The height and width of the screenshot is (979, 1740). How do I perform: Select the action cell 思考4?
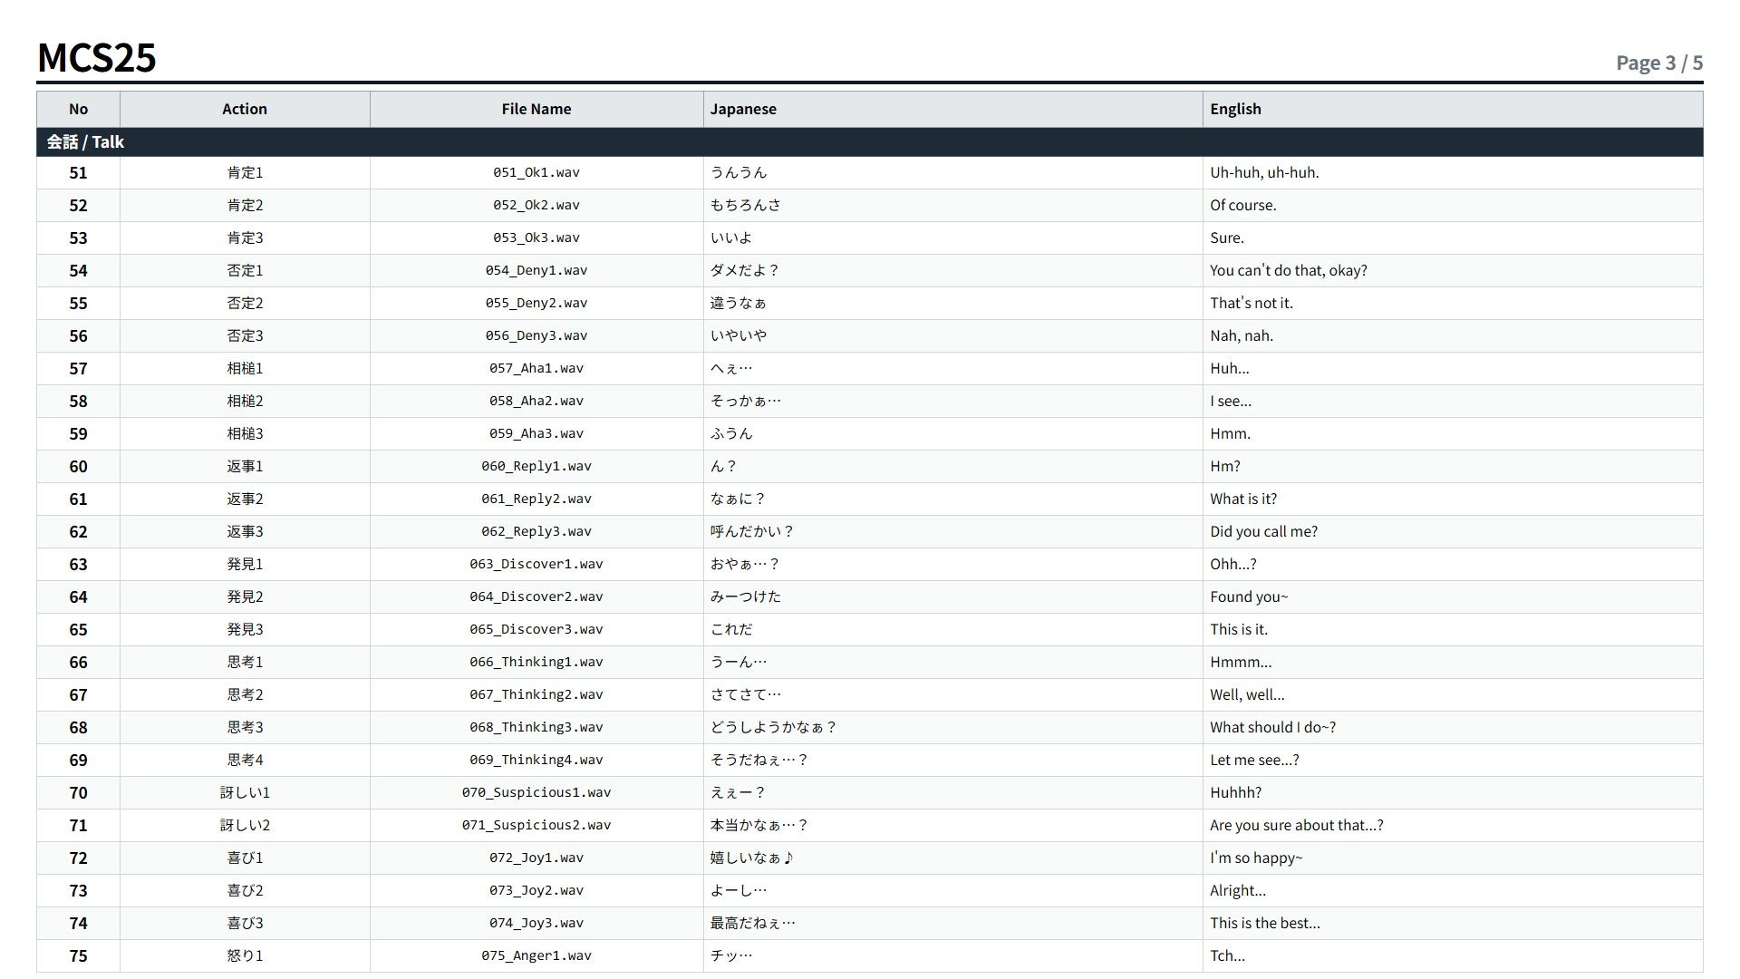point(245,760)
